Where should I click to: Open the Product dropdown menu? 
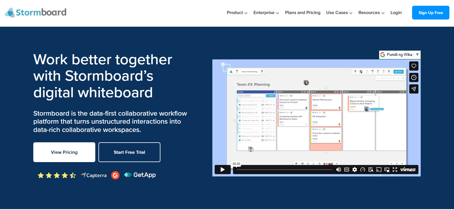(x=237, y=13)
